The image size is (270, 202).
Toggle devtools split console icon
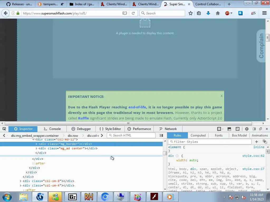tap(229, 129)
